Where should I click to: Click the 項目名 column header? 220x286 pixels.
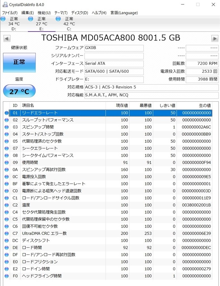(63, 105)
